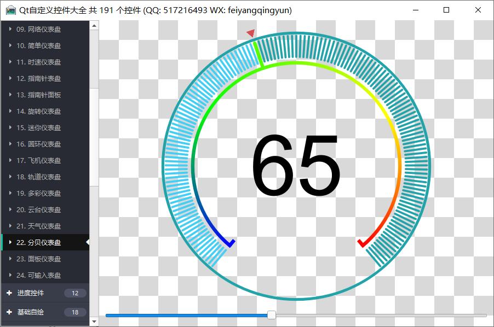Click the sidebar scroll down arrow
The width and height of the screenshot is (494, 327).
94,322
